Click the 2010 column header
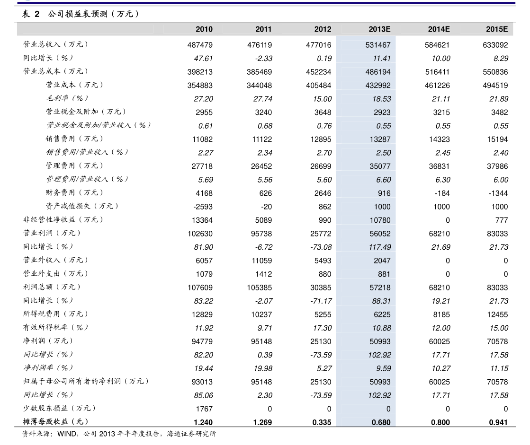Screen dimensions: 530x445 pyautogui.click(x=204, y=29)
